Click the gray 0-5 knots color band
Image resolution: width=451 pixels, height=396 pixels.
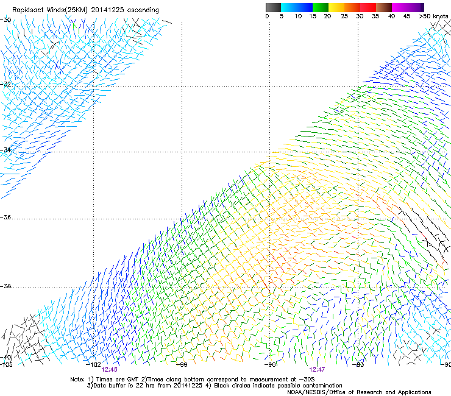(273, 7)
